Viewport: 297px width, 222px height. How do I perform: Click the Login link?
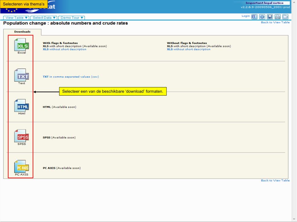(245, 16)
